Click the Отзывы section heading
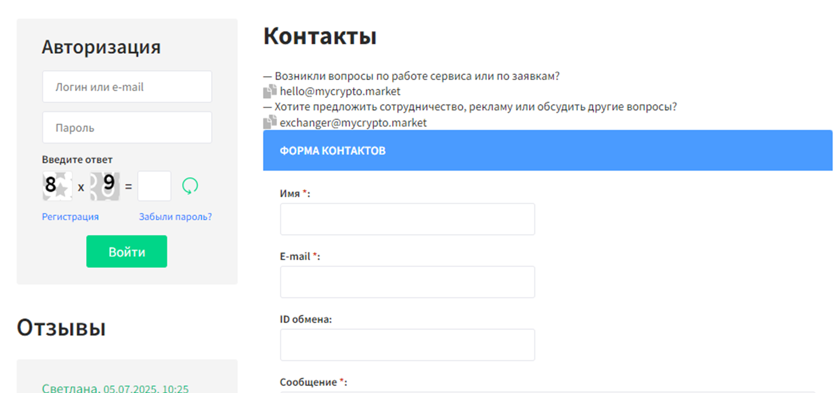The width and height of the screenshot is (837, 393). 61,328
